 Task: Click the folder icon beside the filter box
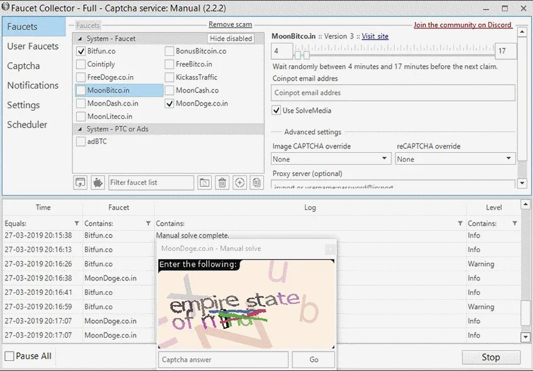(x=204, y=182)
